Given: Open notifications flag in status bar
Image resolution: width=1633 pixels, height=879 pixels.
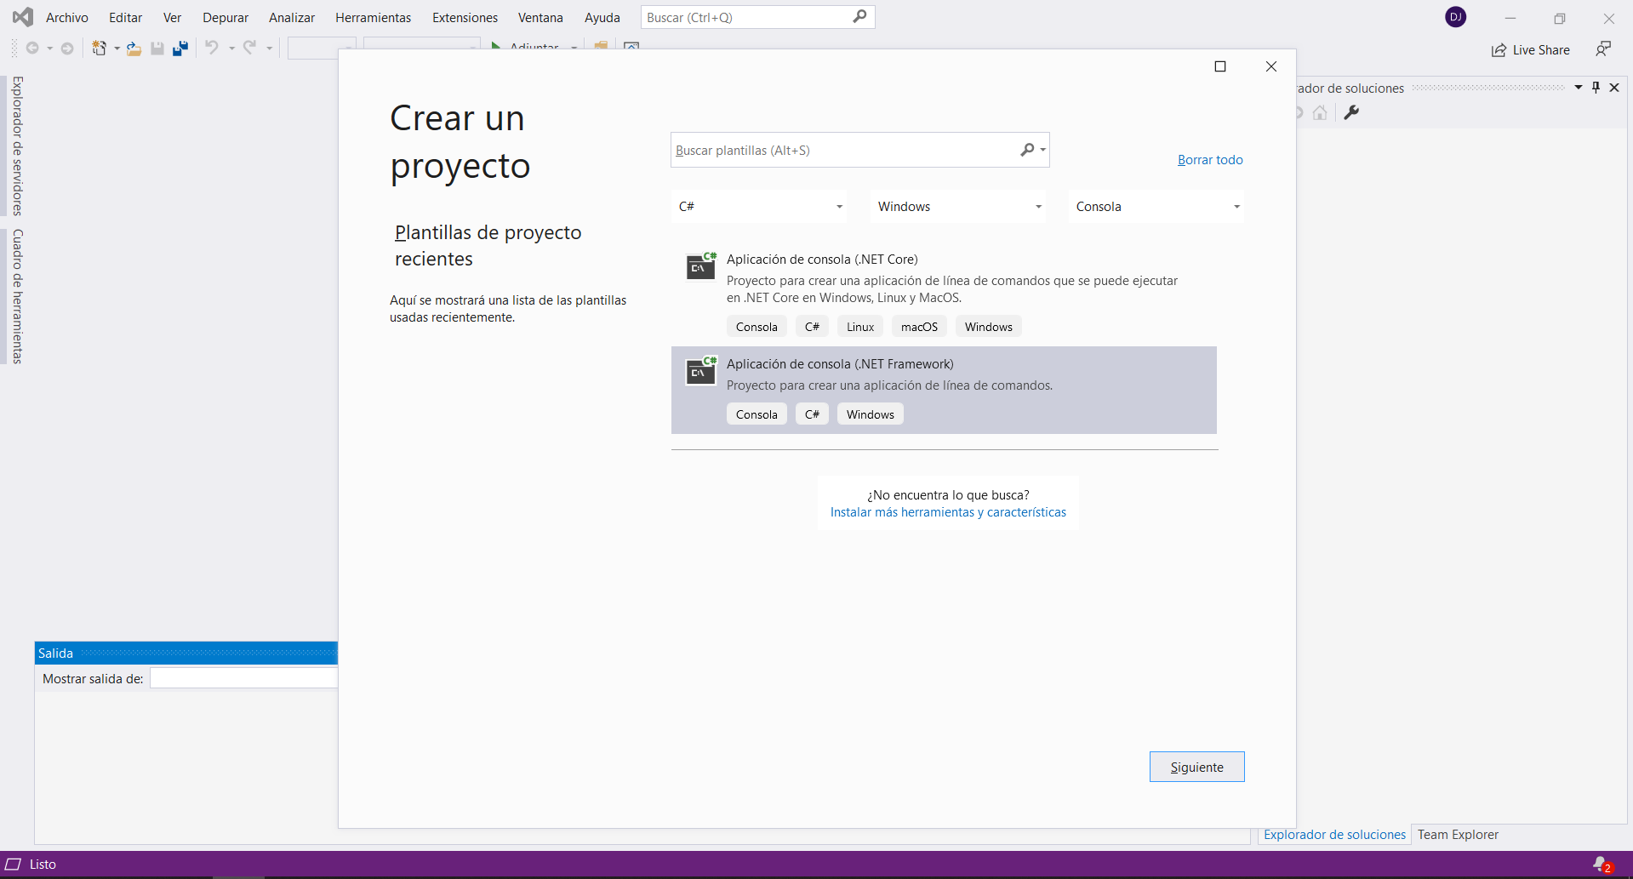Looking at the screenshot, I should [x=1602, y=865].
